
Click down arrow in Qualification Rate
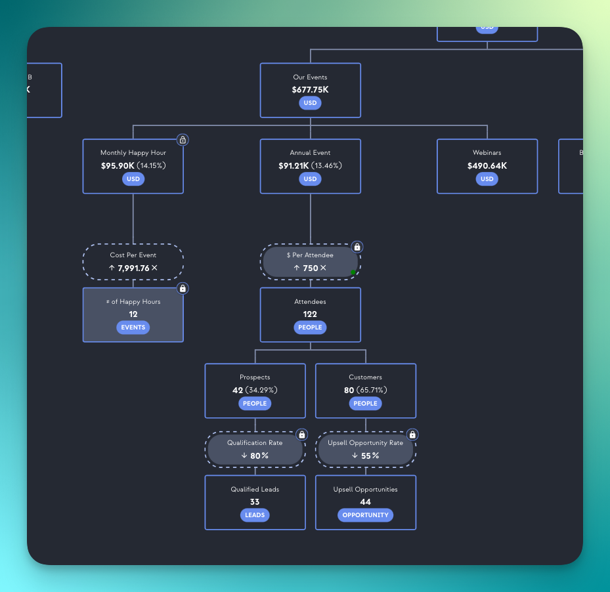(244, 455)
